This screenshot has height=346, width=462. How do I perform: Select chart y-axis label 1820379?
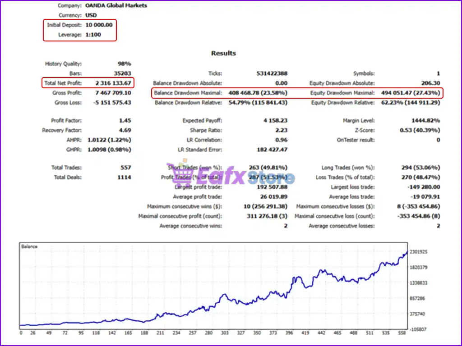point(418,268)
